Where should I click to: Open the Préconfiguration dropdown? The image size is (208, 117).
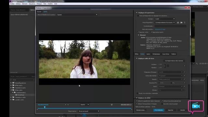pyautogui.click(x=165, y=22)
